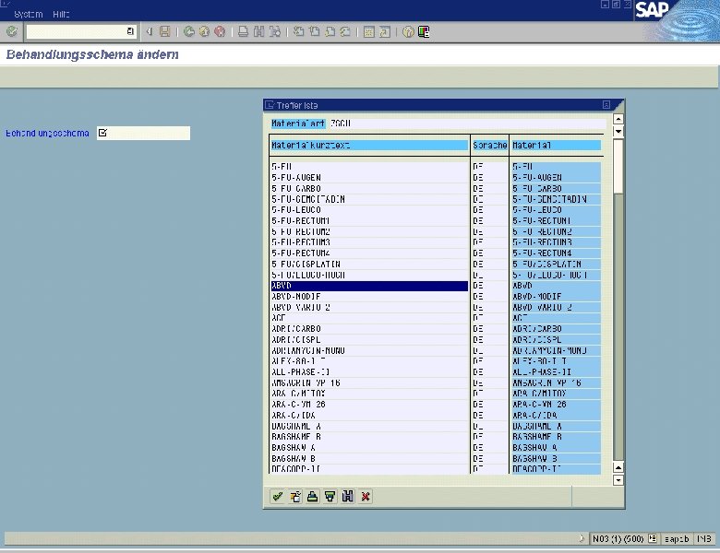Click the yellow Exit icon
The width and height of the screenshot is (720, 553).
coord(204,31)
